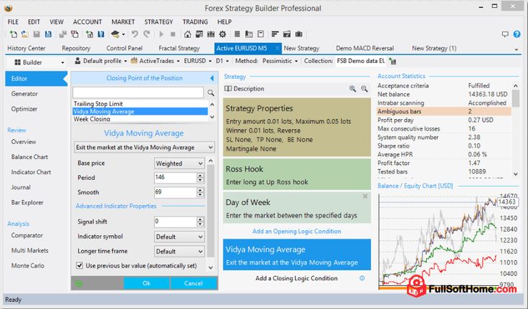528x309 pixels.
Task: Click the Home house icon
Action: click(x=187, y=34)
